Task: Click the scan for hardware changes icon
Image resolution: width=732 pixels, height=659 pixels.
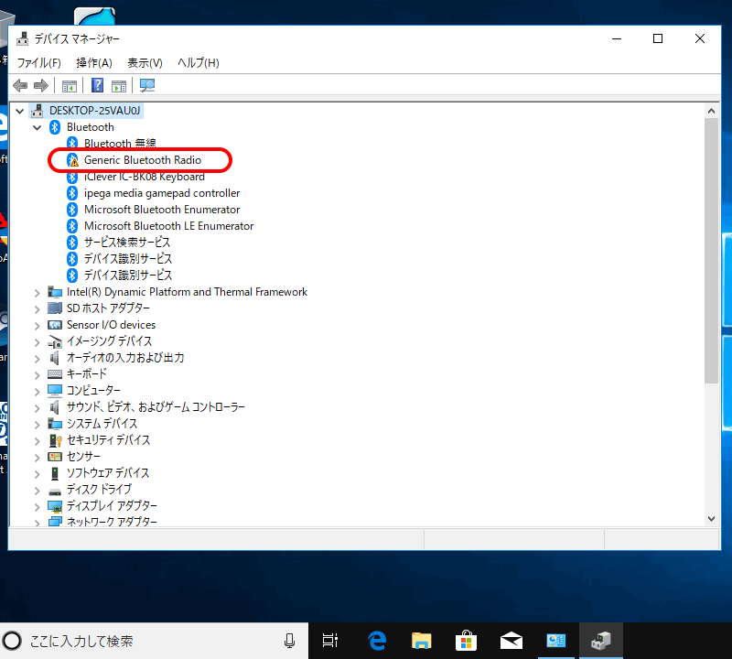Action: [x=147, y=86]
